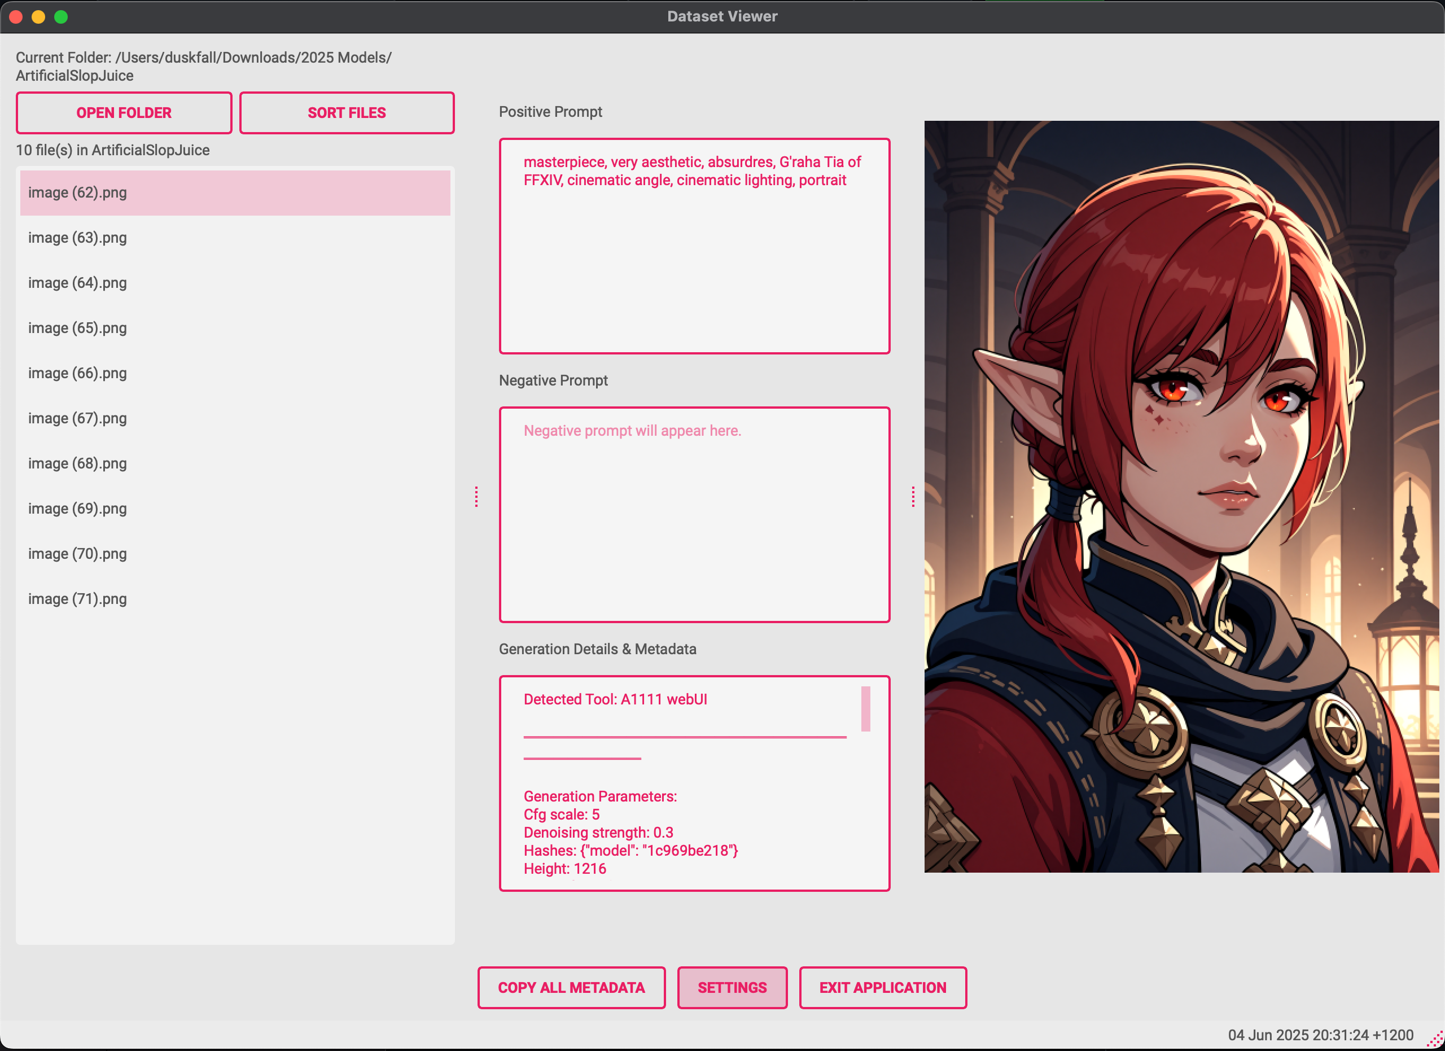
Task: Pick image (66).png in list
Action: point(78,373)
